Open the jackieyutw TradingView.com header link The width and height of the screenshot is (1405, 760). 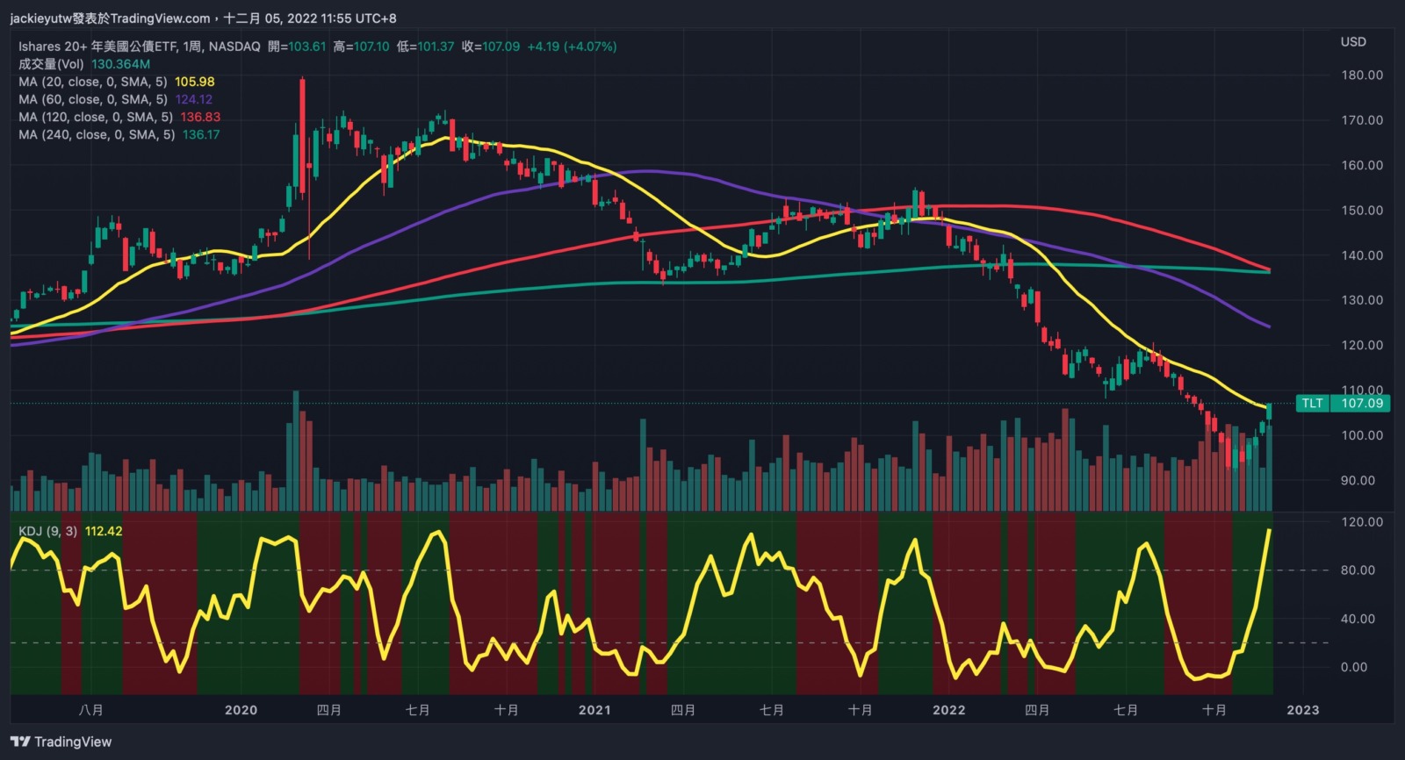point(110,18)
